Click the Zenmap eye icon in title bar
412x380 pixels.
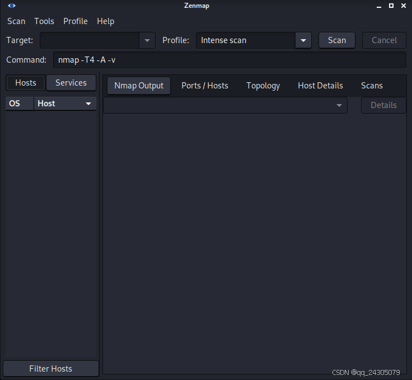click(x=12, y=6)
